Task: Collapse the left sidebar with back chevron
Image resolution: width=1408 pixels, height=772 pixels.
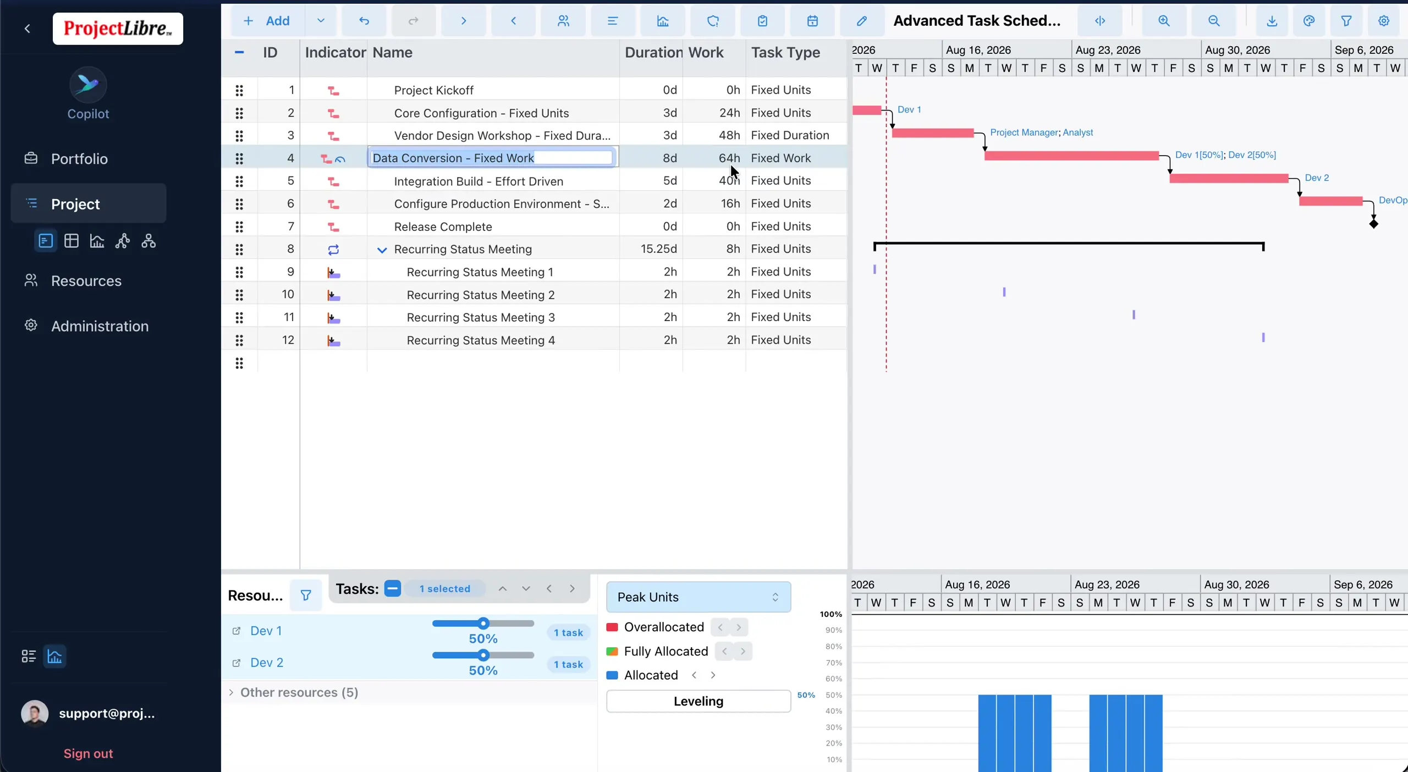Action: point(28,29)
